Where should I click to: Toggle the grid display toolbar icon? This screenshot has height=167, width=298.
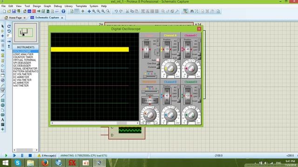76,11
